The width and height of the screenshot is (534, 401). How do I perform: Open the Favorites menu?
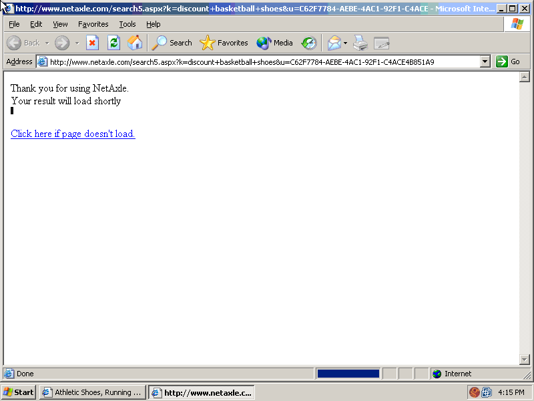(x=93, y=24)
